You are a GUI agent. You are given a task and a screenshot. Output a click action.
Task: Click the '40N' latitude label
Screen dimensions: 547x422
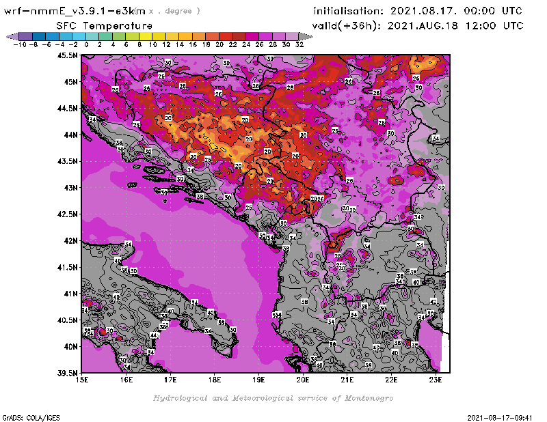point(70,347)
